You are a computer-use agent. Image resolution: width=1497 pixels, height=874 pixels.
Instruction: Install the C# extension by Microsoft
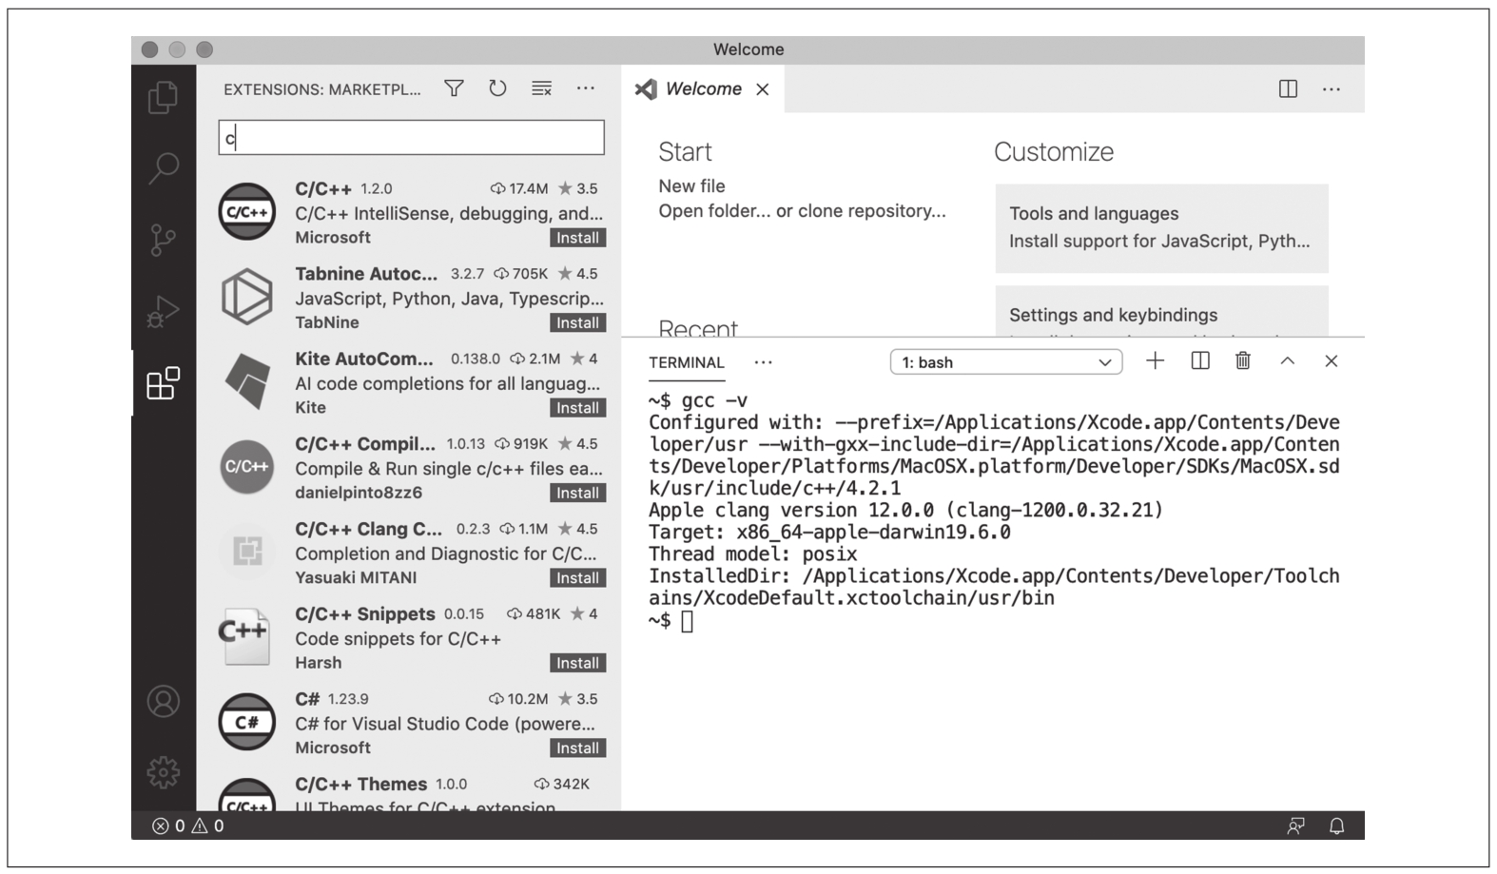[577, 748]
